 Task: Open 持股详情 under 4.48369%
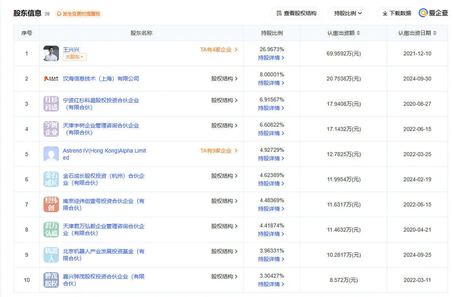(271, 209)
